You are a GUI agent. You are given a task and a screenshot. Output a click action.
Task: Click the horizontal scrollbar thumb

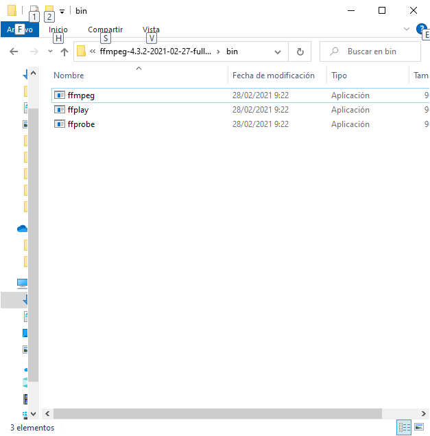click(217, 414)
